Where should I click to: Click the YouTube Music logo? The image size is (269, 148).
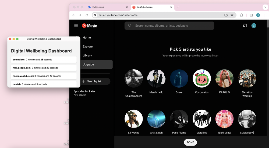(x=89, y=26)
